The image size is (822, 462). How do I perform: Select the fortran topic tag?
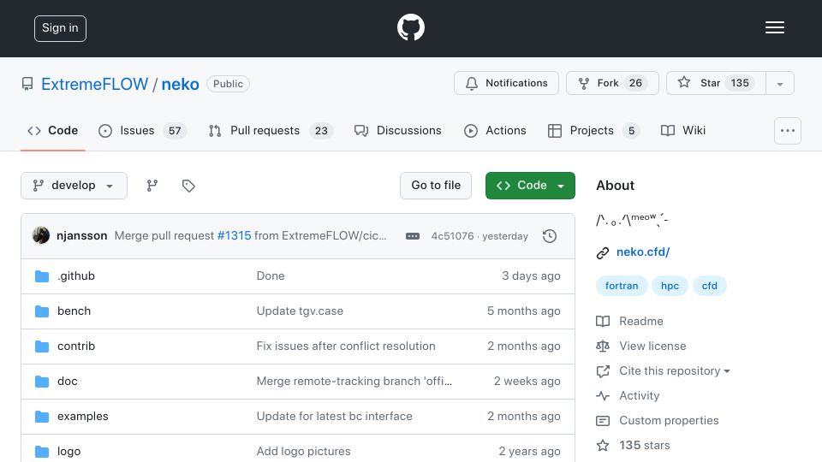(622, 286)
